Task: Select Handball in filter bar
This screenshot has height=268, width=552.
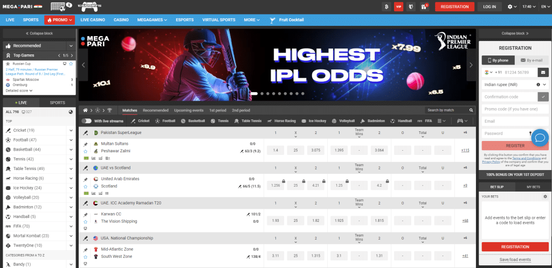Action: pos(401,121)
